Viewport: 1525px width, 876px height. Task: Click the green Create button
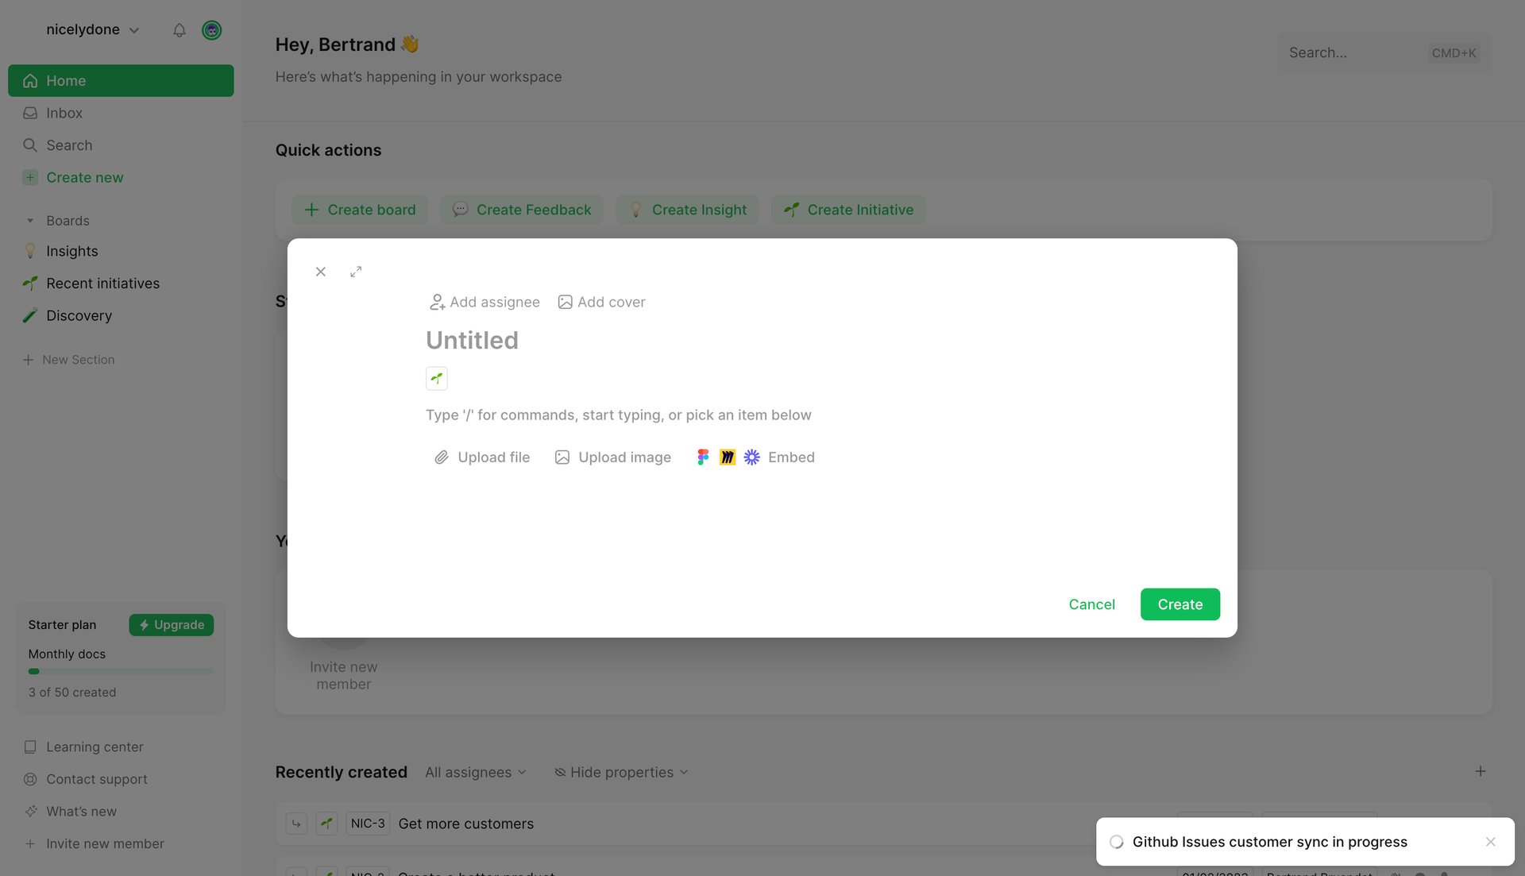pos(1179,604)
